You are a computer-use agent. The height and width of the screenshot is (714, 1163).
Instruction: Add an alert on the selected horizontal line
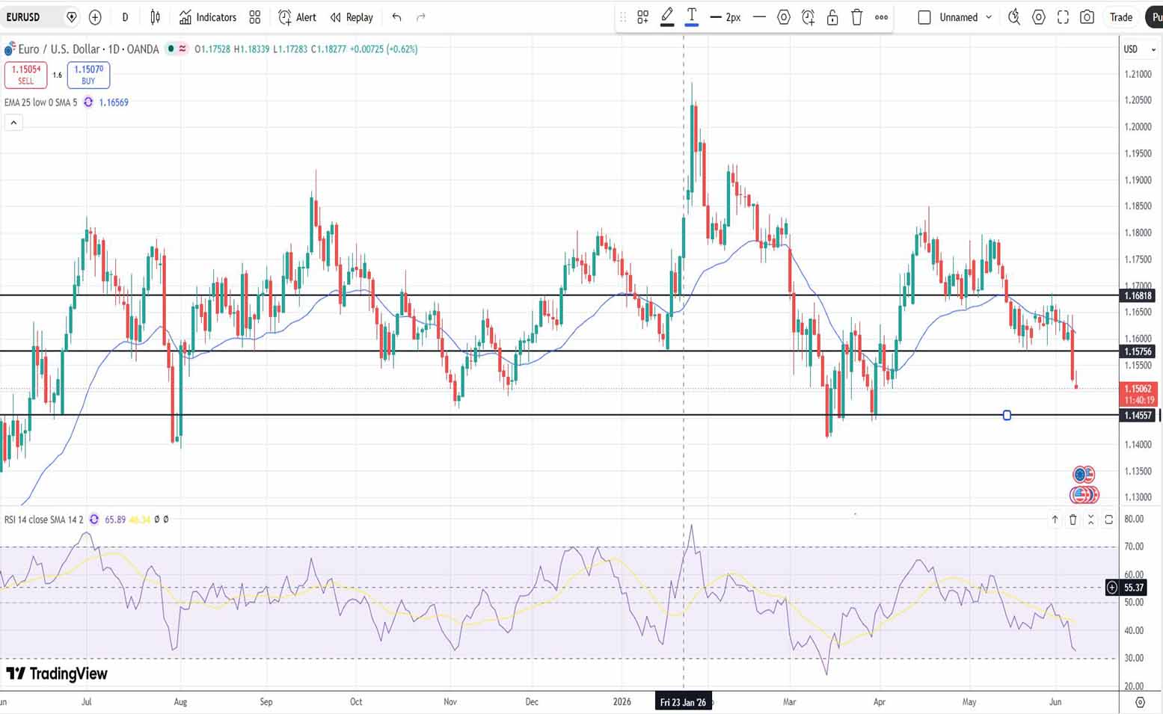pos(808,16)
